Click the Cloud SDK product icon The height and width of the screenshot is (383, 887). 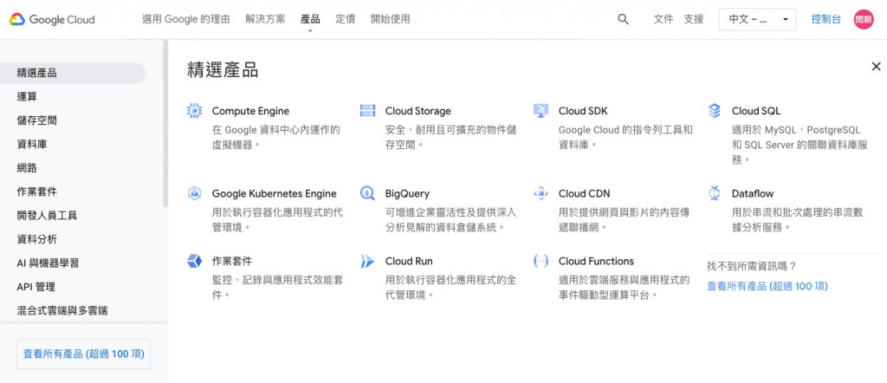541,111
